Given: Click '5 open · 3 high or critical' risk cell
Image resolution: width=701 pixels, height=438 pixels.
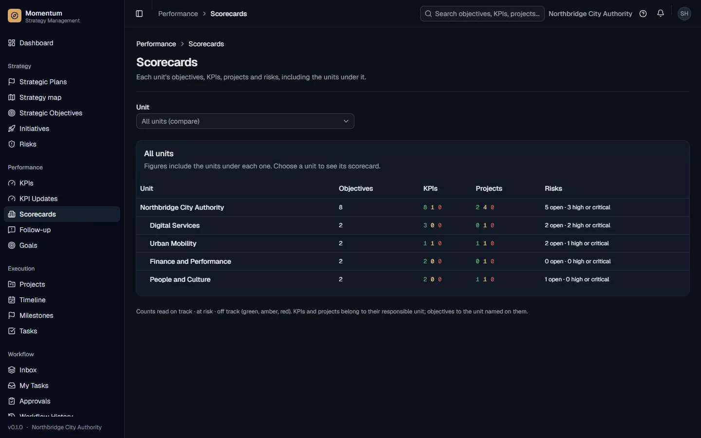Looking at the screenshot, I should pyautogui.click(x=577, y=207).
